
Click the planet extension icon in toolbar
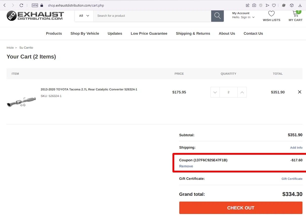pos(284,5)
